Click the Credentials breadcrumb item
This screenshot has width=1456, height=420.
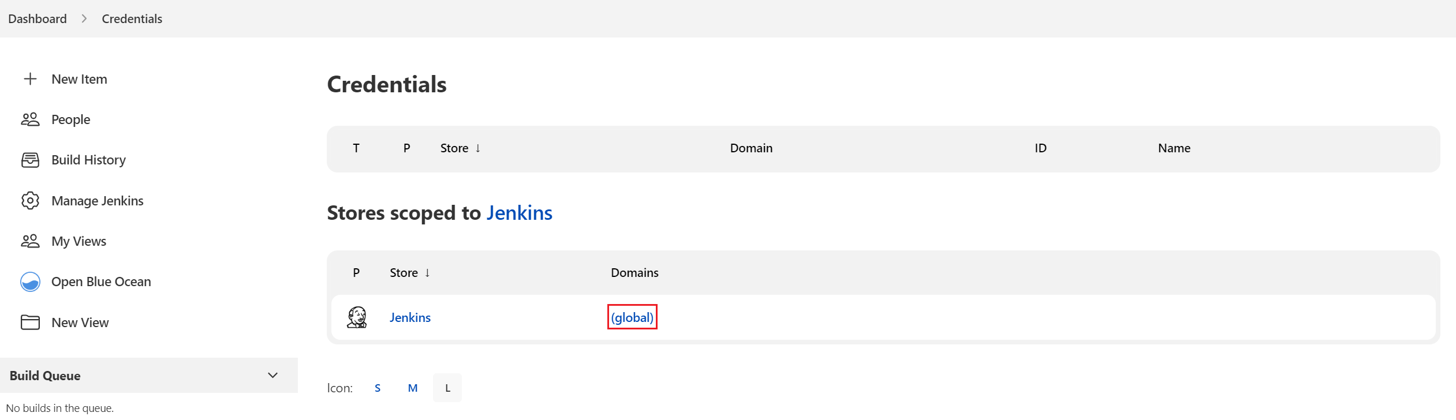click(x=132, y=19)
